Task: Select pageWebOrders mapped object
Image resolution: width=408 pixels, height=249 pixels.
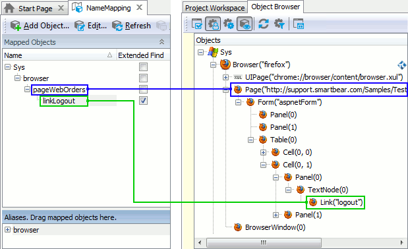Action: (59, 90)
